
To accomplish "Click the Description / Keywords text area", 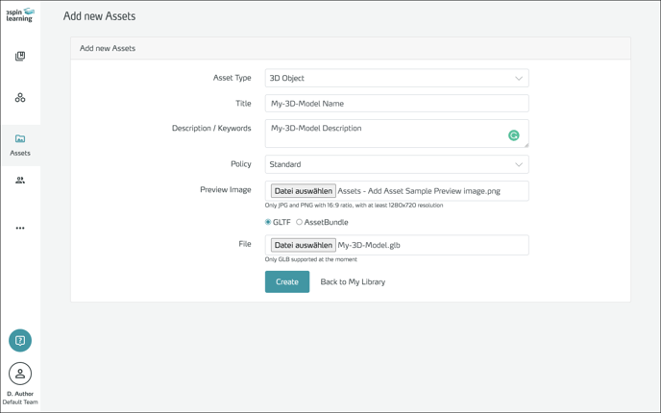I will pyautogui.click(x=384, y=134).
